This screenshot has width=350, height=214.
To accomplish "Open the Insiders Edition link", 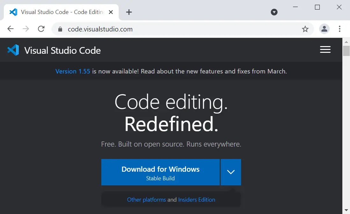I will click(x=196, y=199).
